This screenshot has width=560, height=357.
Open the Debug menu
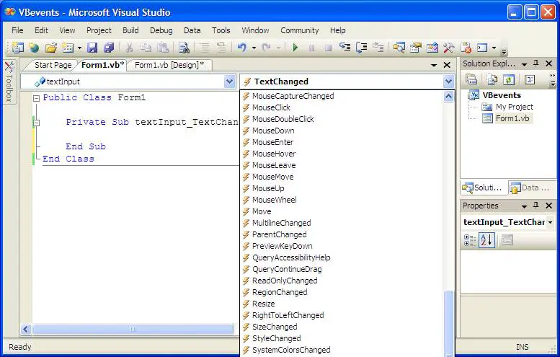[161, 30]
